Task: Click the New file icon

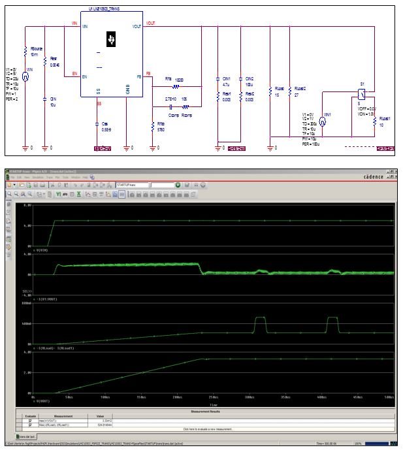Action: click(x=10, y=185)
